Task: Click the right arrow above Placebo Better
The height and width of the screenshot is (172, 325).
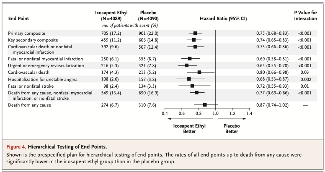Action: (x=232, y=119)
